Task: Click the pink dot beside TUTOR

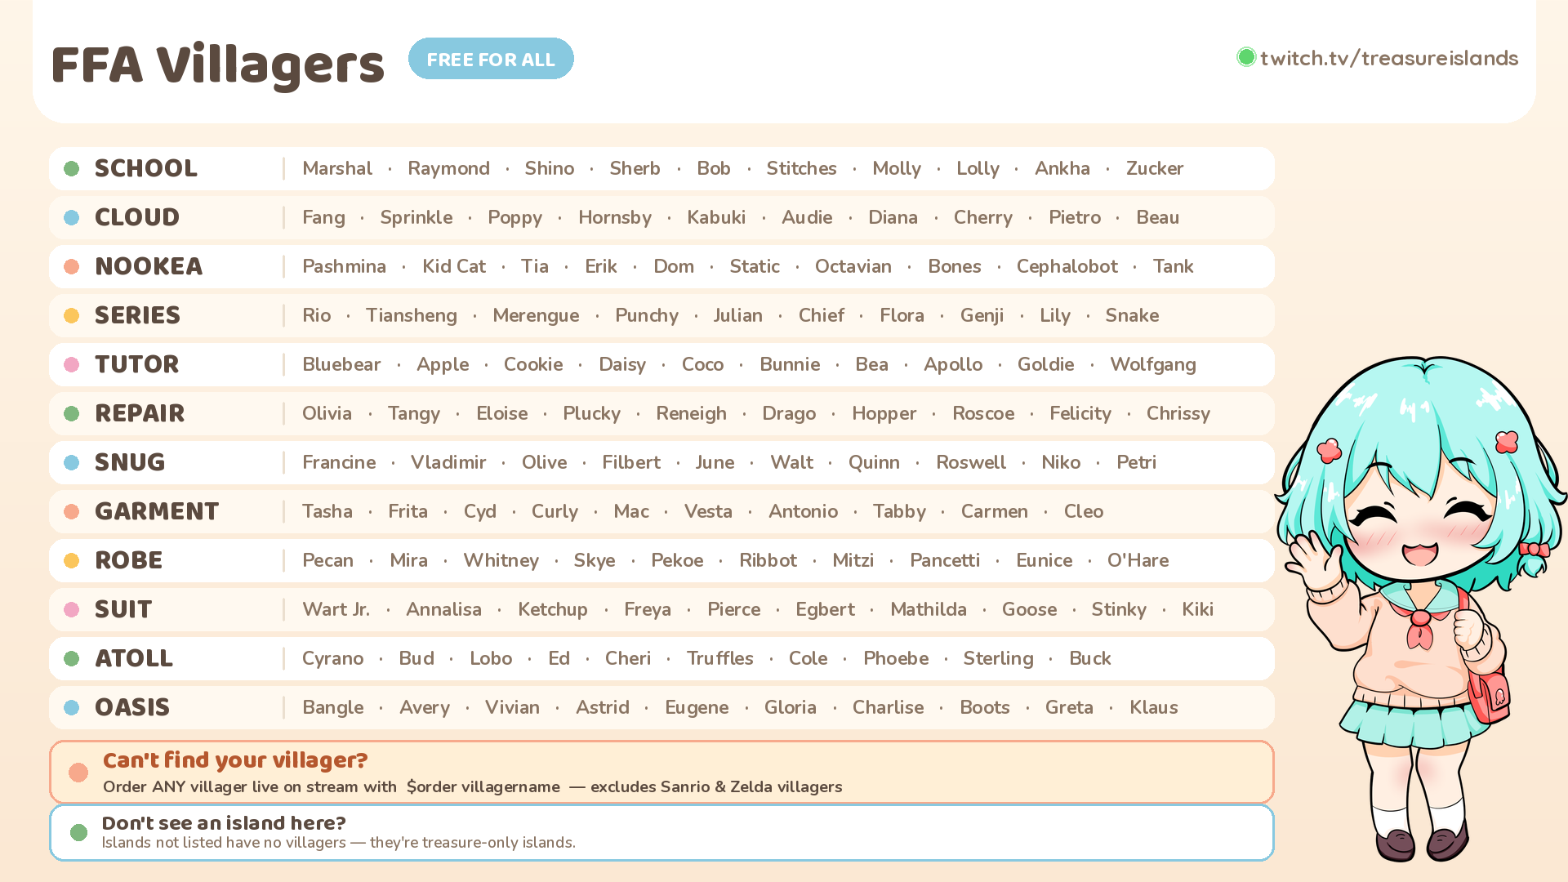Action: 72,364
